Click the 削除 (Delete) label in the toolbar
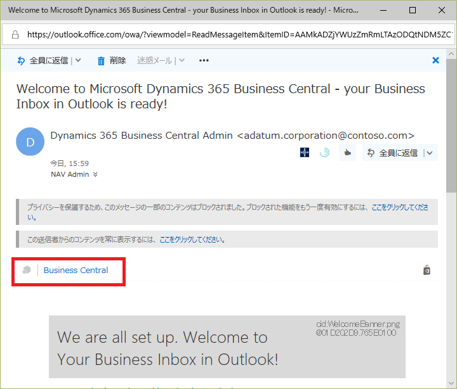Viewport: 457px width, 389px height. tap(118, 61)
